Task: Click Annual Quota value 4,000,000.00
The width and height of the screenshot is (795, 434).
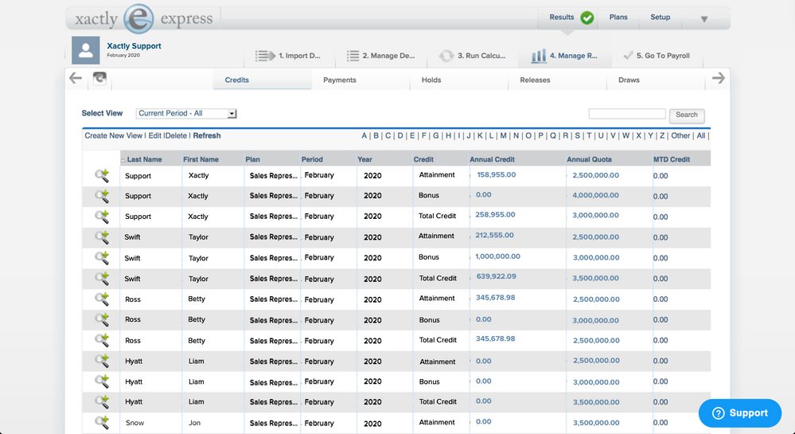Action: tap(596, 195)
